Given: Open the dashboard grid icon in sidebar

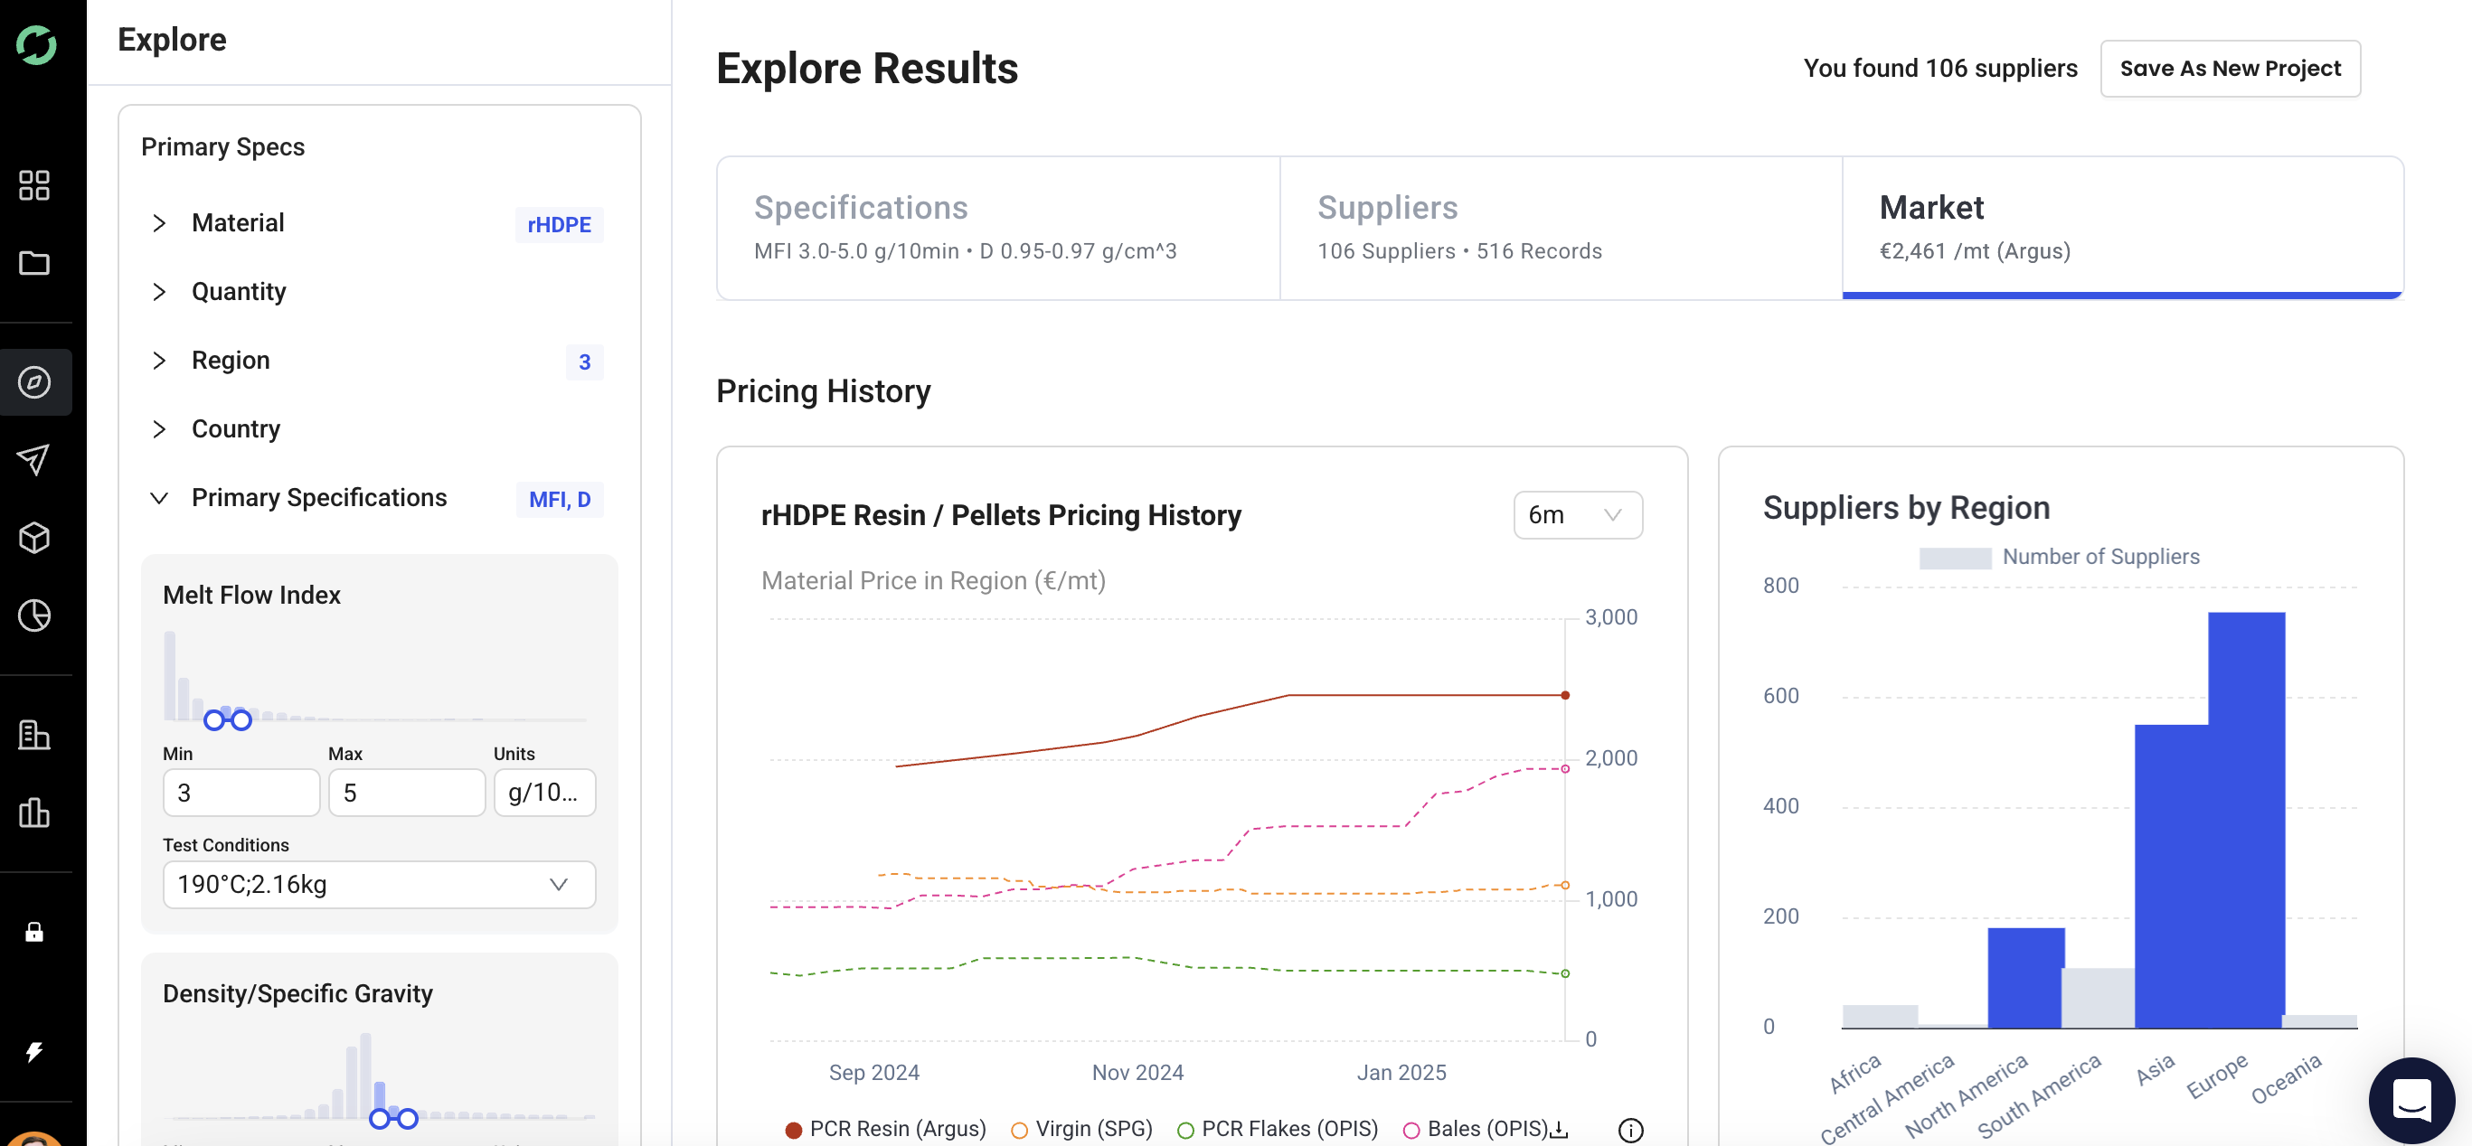Looking at the screenshot, I should [34, 185].
